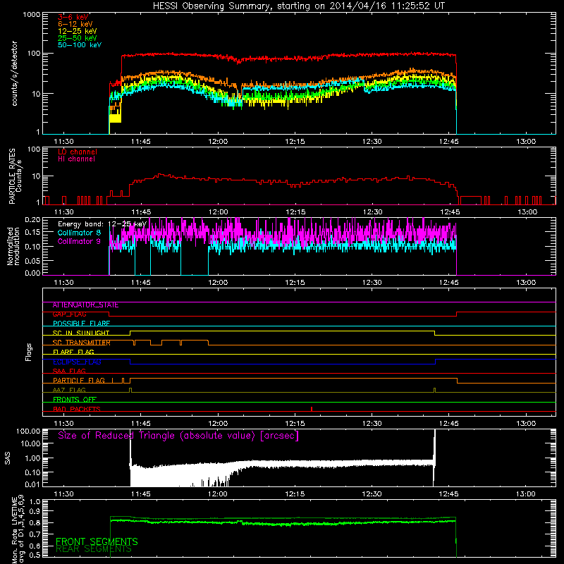
Task: Click the POSSIBLE_FLARE flag label
Action: [x=81, y=324]
